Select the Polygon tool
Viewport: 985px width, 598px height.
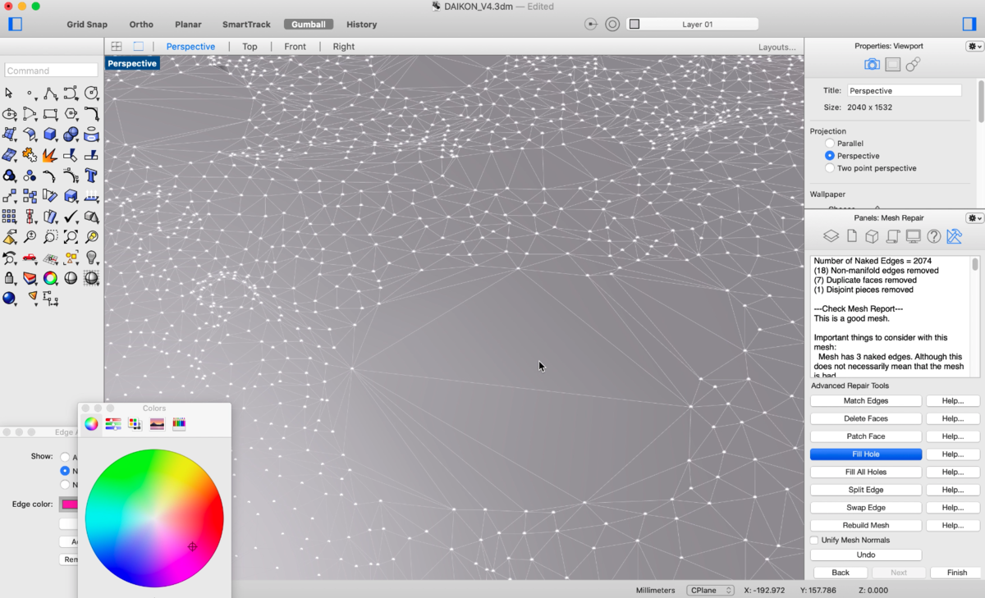71,114
